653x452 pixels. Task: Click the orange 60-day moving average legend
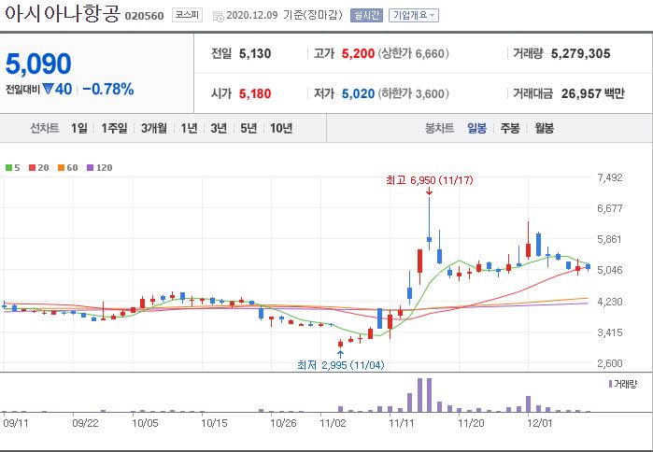click(67, 168)
